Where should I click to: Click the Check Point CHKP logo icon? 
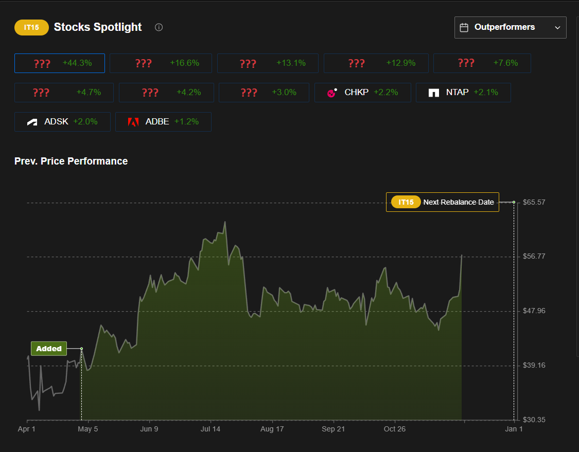[332, 93]
